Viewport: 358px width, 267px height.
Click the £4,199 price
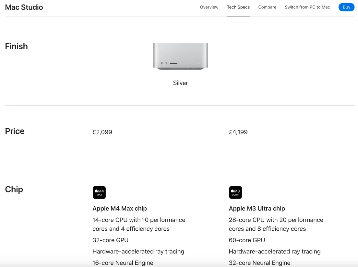[238, 132]
